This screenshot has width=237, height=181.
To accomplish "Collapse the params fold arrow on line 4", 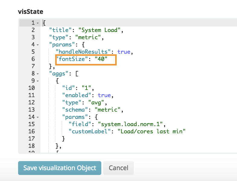I will click(x=38, y=45).
